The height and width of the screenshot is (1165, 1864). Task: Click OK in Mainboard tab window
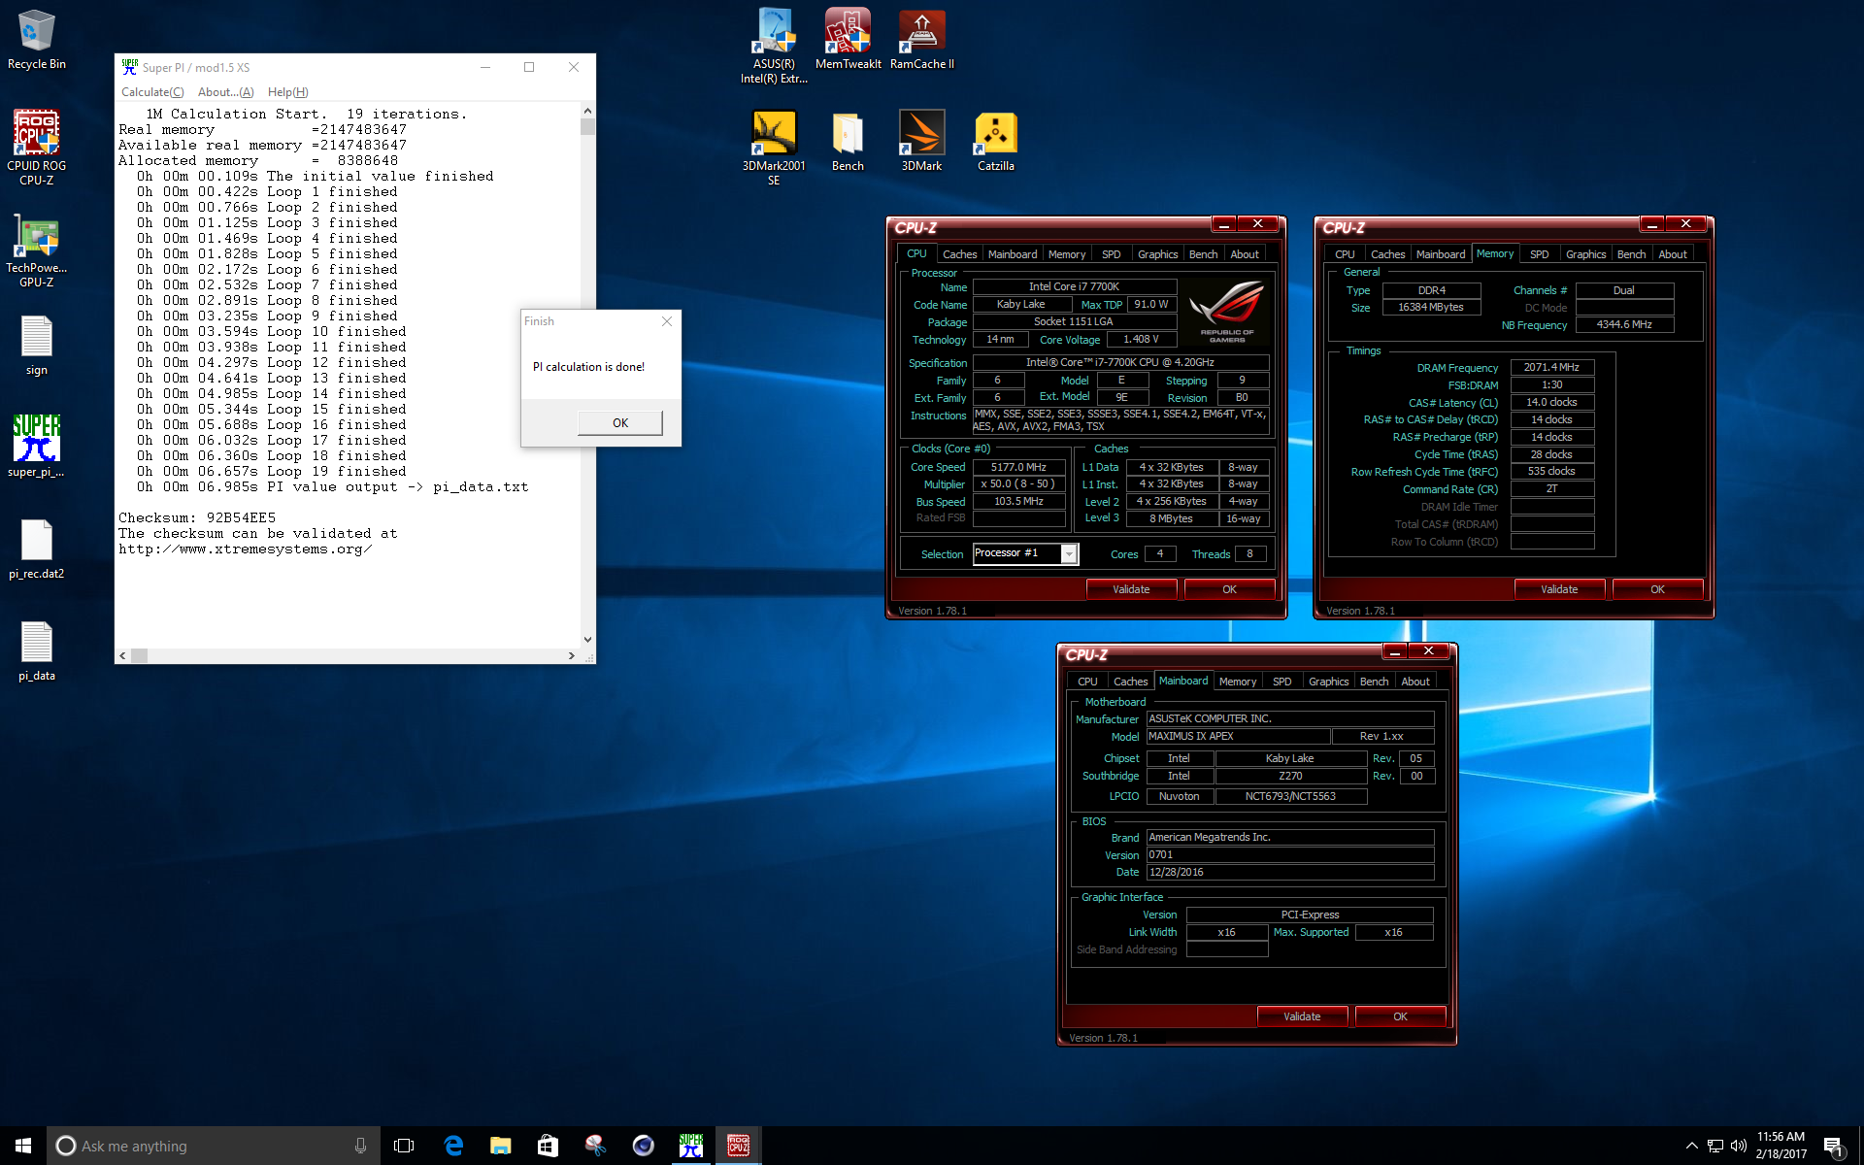(1400, 1016)
